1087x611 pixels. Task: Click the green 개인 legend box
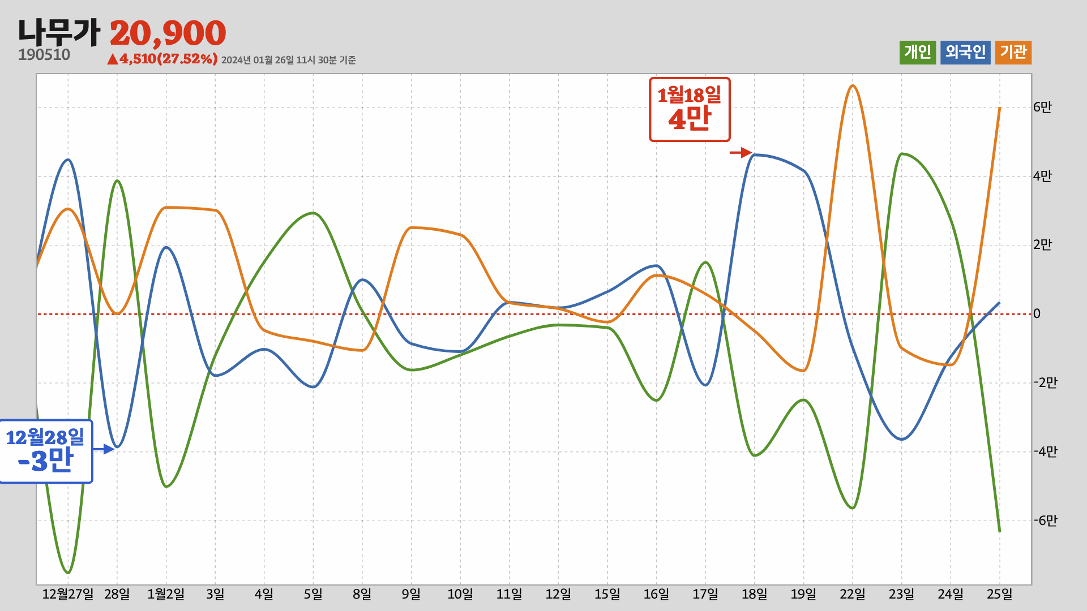point(918,52)
